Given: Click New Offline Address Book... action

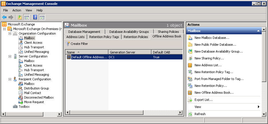Looking at the screenshot, I should (x=214, y=93).
